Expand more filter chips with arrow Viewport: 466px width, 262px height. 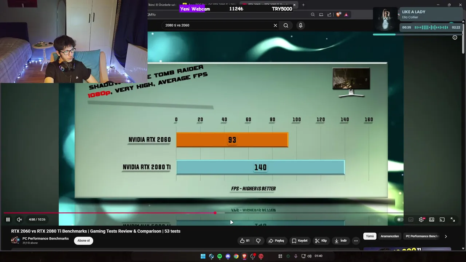pyautogui.click(x=446, y=236)
